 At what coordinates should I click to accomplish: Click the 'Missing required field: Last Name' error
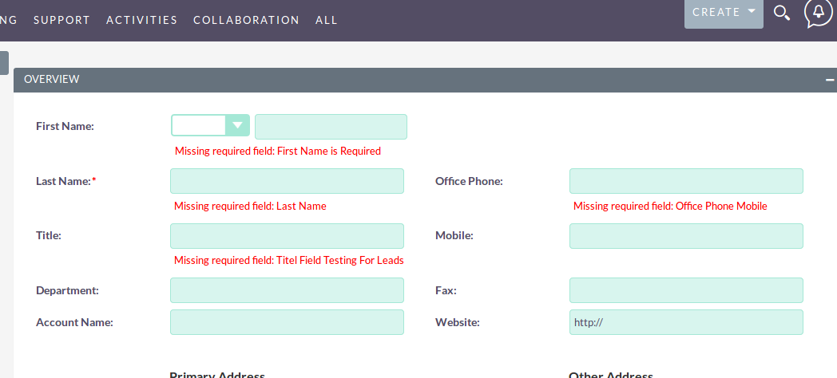[x=250, y=206]
